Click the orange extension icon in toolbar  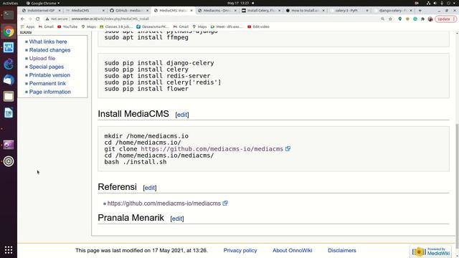[407, 19]
